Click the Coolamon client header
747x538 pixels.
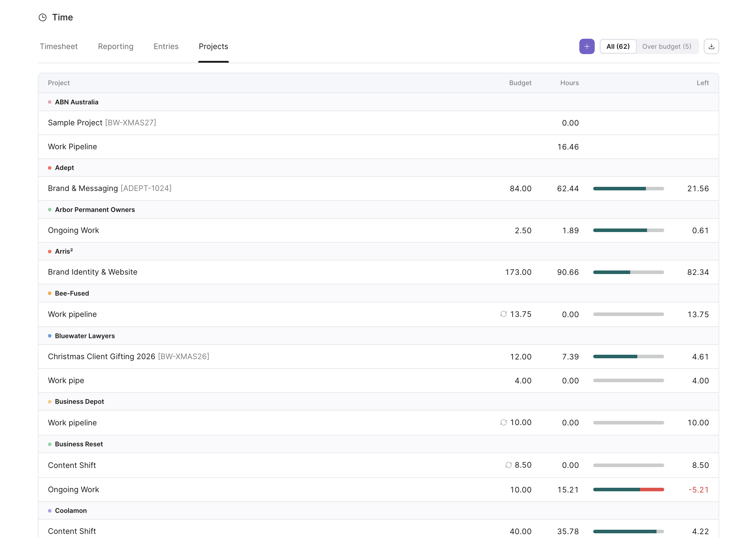coord(378,511)
